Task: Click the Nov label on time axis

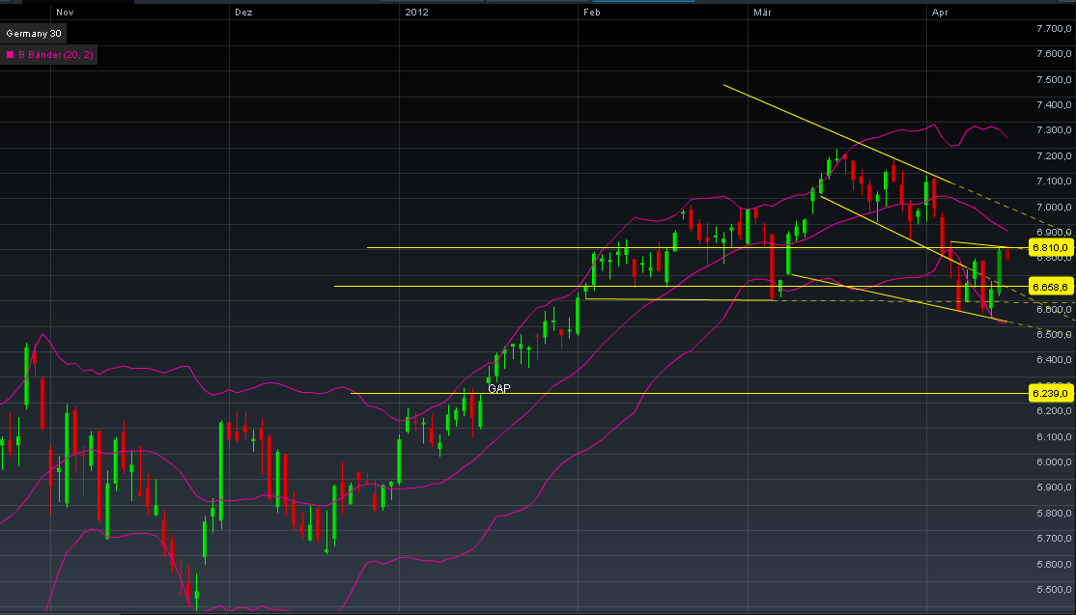Action: point(65,13)
